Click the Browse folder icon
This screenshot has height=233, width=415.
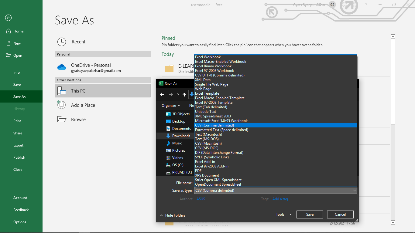(62, 119)
